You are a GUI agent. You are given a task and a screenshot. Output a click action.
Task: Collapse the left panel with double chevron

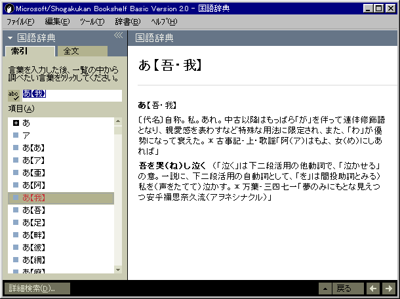[119, 36]
